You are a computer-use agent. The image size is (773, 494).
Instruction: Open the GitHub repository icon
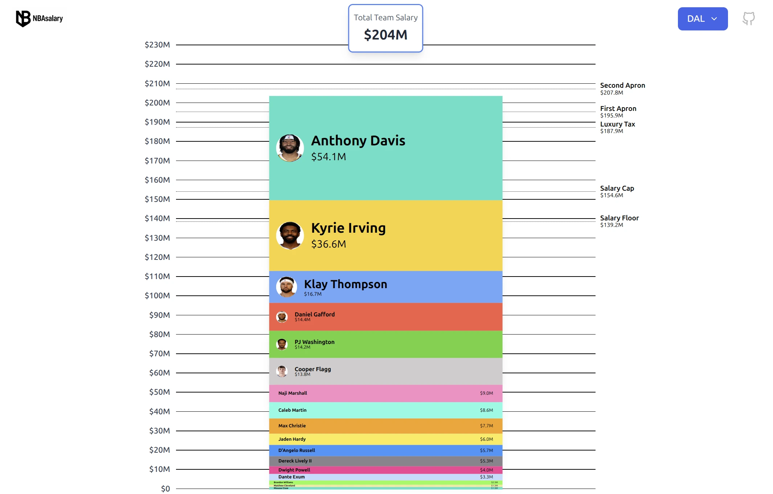coord(748,18)
